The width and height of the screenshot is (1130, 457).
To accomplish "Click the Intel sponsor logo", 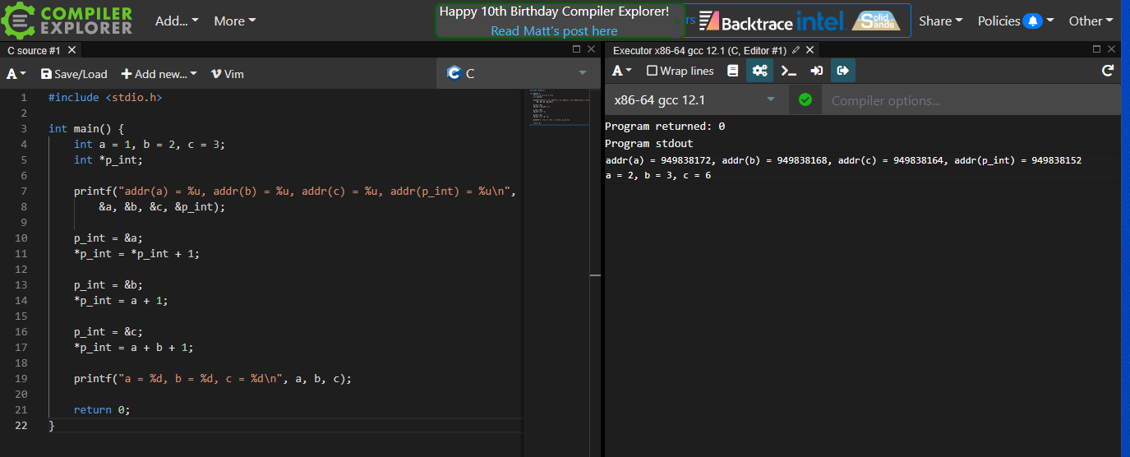I will point(820,21).
